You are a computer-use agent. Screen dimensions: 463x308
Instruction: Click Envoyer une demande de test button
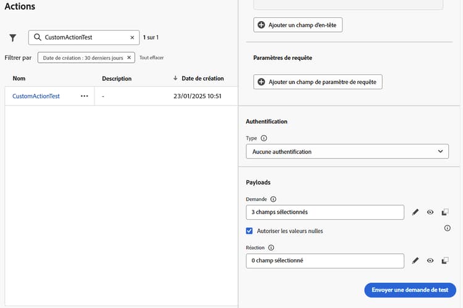(410, 289)
